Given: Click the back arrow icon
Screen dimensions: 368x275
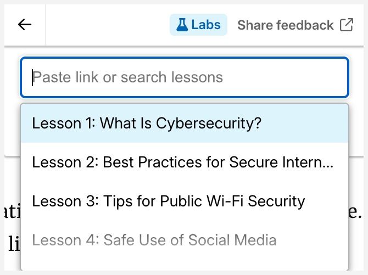Looking at the screenshot, I should point(25,25).
